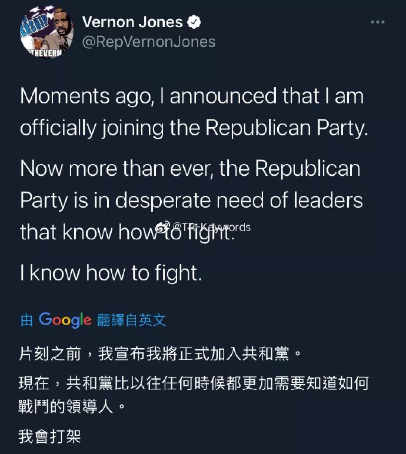The width and height of the screenshot is (406, 454).
Task: Click the translated line 我會打架
Action: (49, 437)
